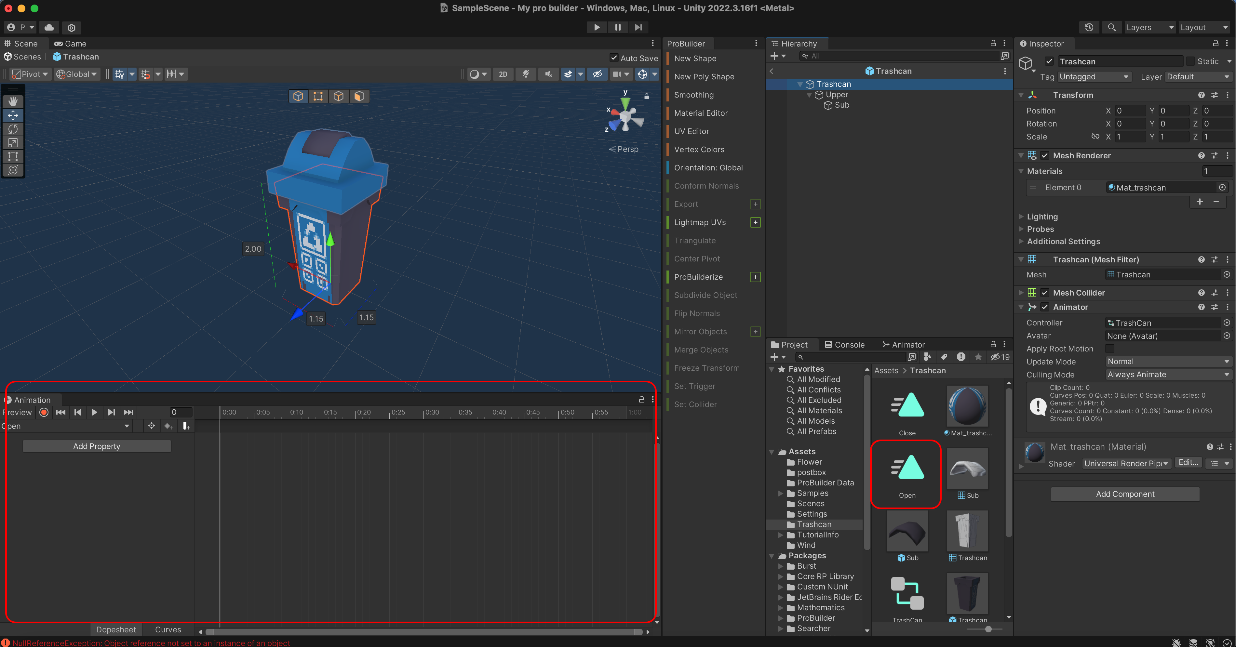Enable the Apply Root Motion checkbox
Screen dimensions: 1236x647
1110,349
